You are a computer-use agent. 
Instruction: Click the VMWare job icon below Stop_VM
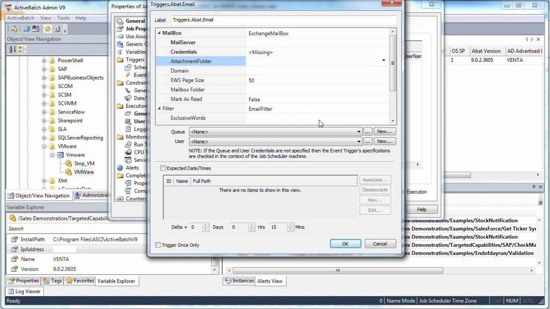68,172
